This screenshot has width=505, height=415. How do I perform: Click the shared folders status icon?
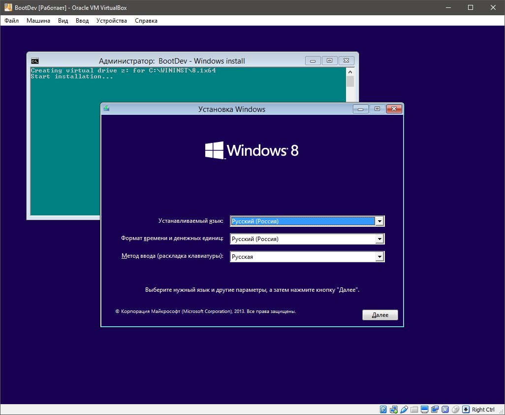click(x=414, y=410)
